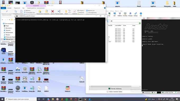Click Изменить in the Explorer ribbon

[x=81, y=13]
